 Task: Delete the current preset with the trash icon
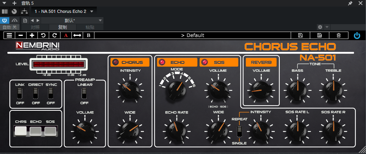(339, 35)
